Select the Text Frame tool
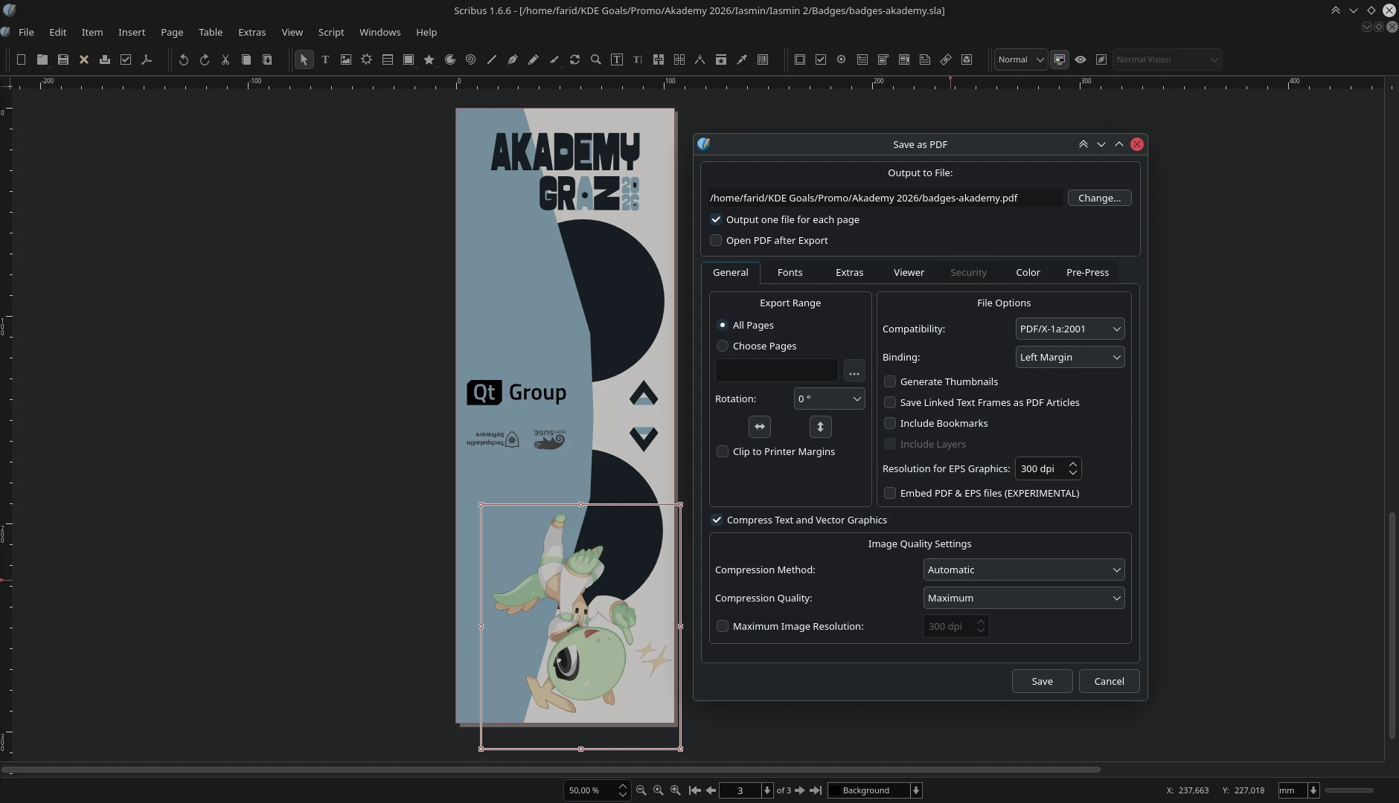 click(x=325, y=59)
